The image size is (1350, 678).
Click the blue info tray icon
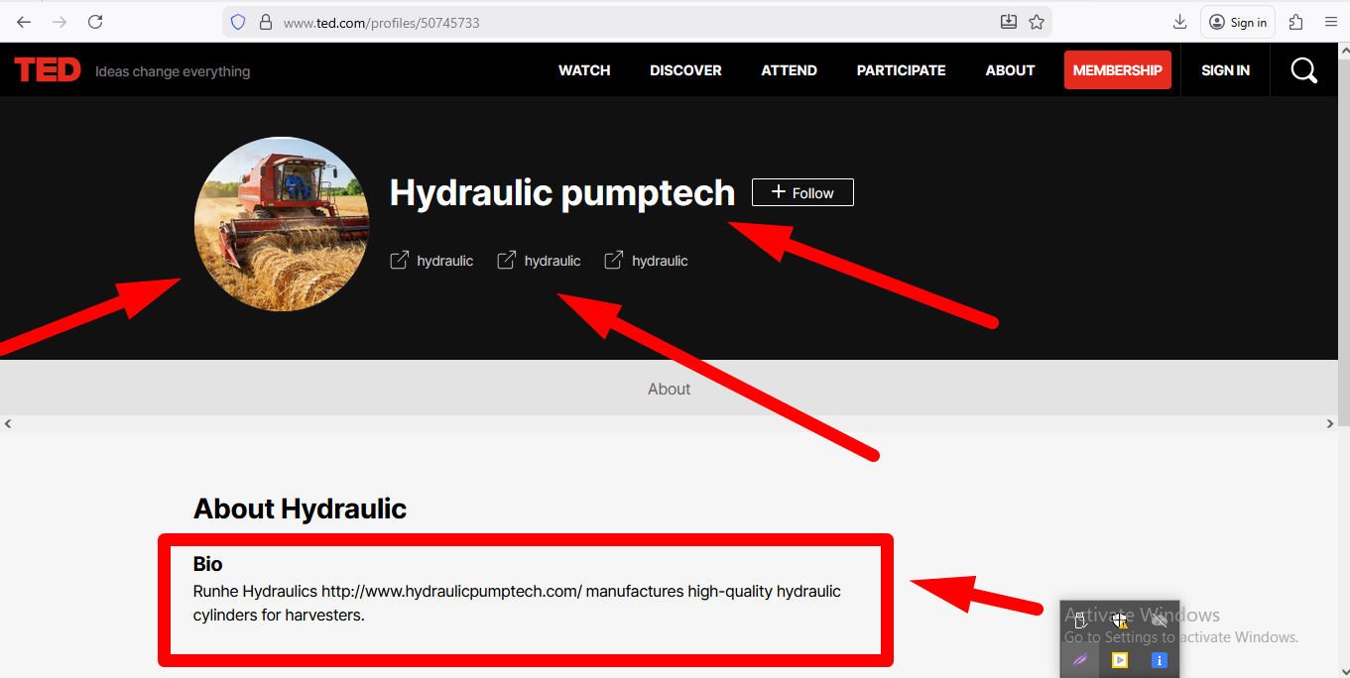(x=1159, y=660)
